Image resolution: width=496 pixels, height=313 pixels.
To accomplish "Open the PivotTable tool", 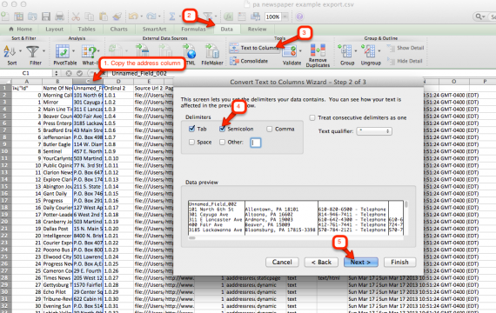I will (63, 51).
